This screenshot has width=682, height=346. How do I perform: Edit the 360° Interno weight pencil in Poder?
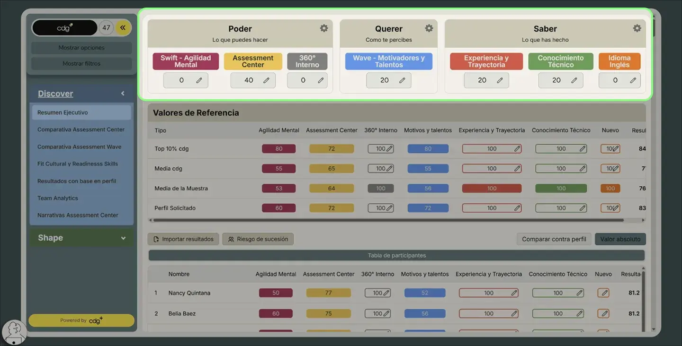(321, 80)
